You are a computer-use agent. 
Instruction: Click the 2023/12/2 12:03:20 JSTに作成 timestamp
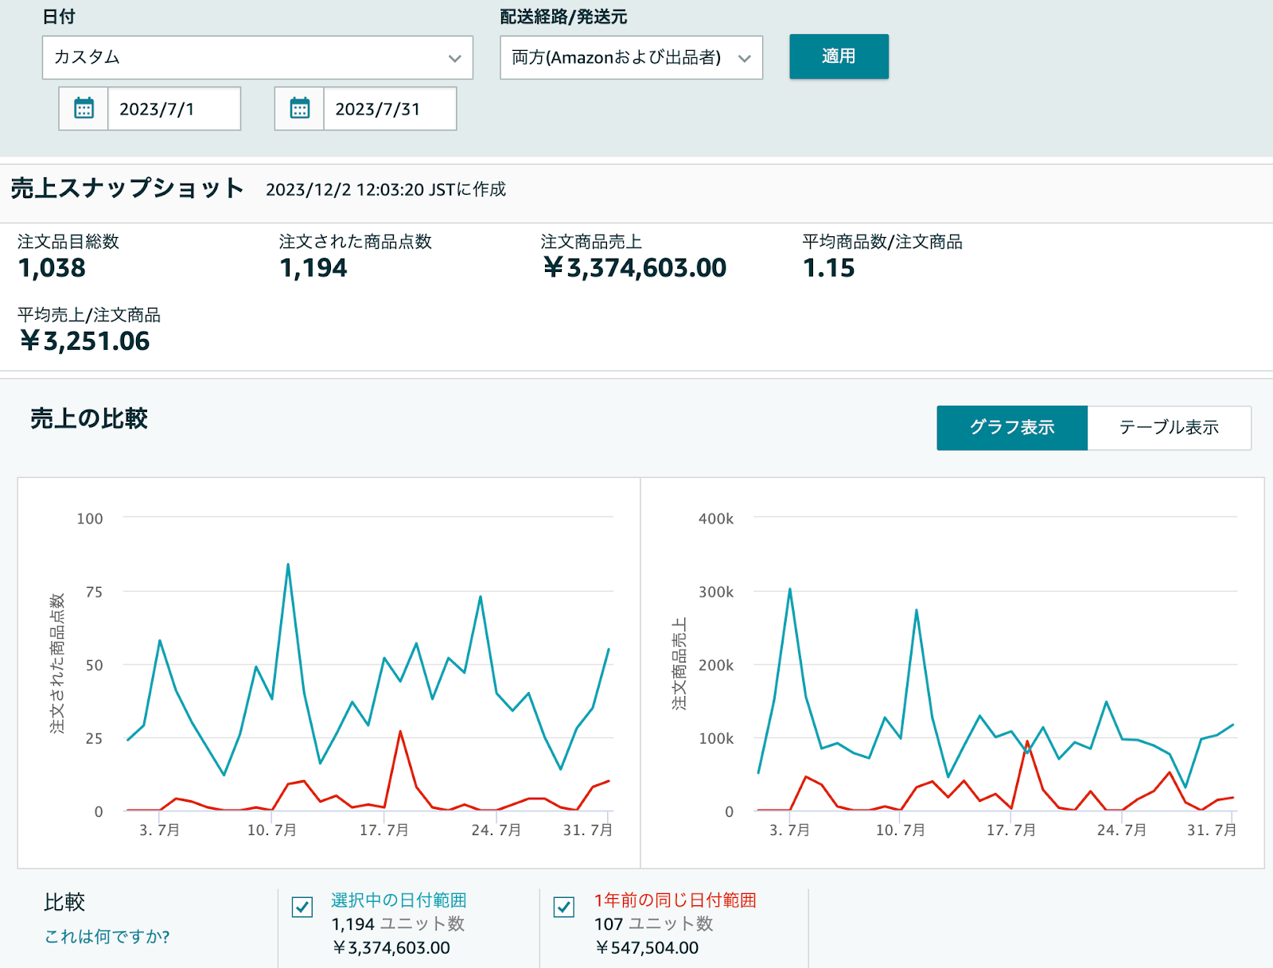coord(386,189)
